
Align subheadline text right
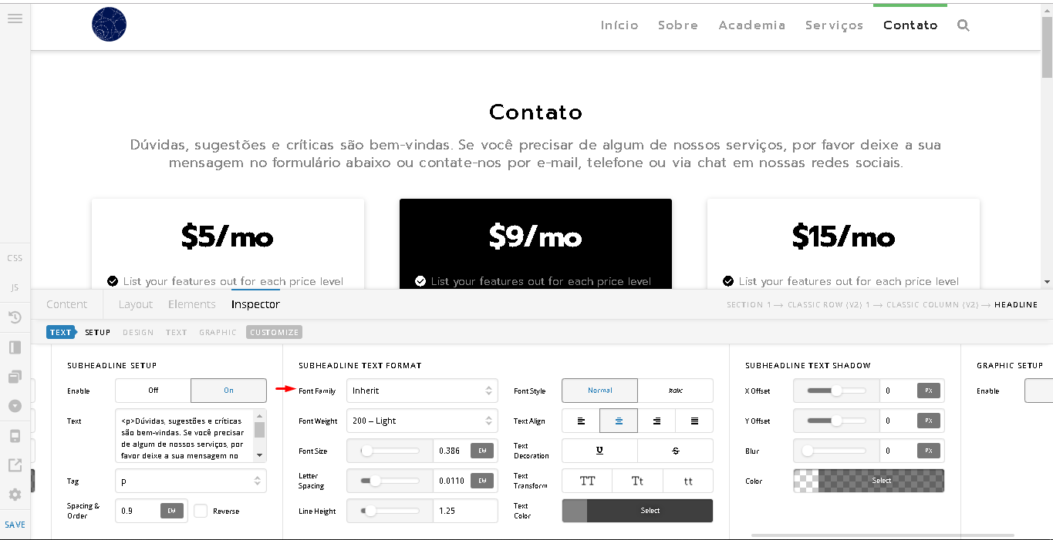tap(656, 421)
